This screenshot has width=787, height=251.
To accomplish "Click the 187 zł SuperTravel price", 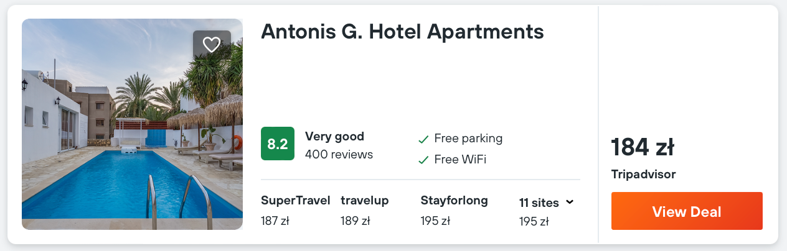I will pos(275,221).
